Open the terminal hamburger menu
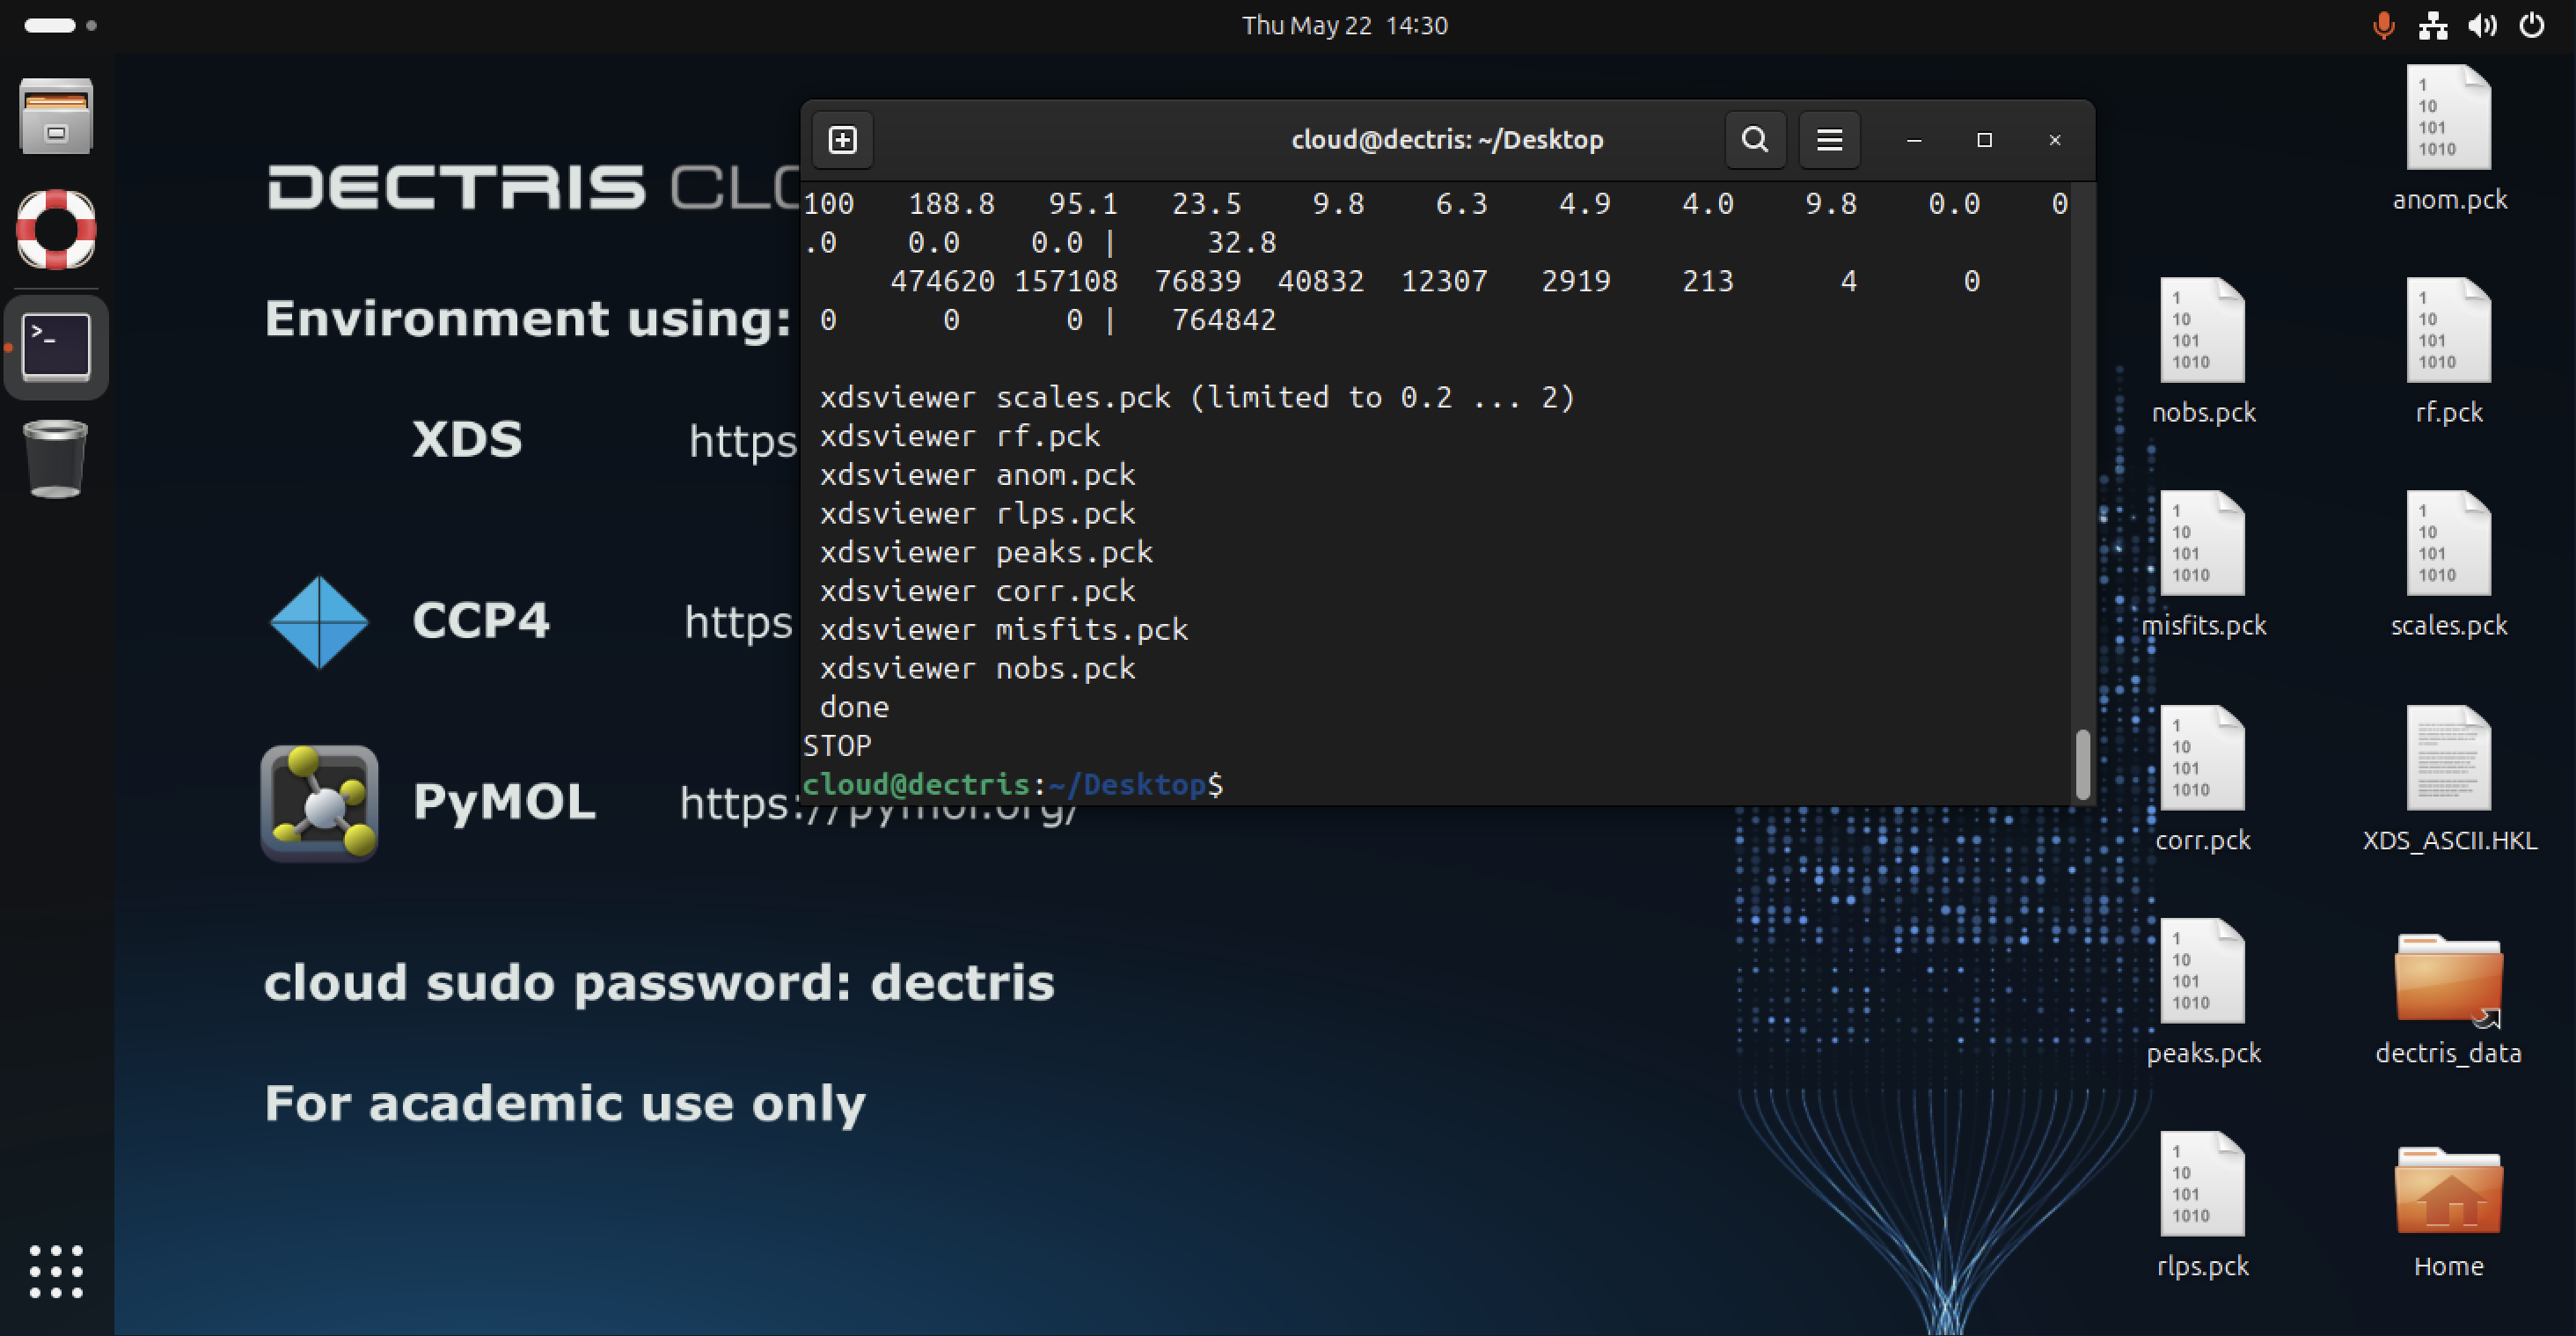Viewport: 2576px width, 1336px height. pos(1829,140)
